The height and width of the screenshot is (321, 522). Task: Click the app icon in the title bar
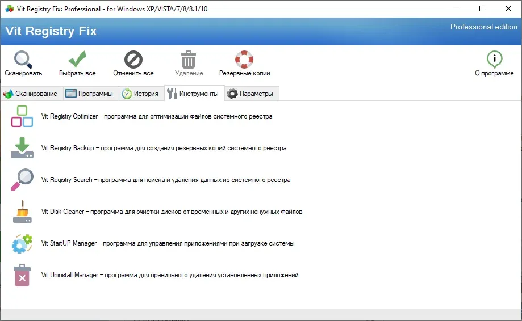click(x=10, y=9)
